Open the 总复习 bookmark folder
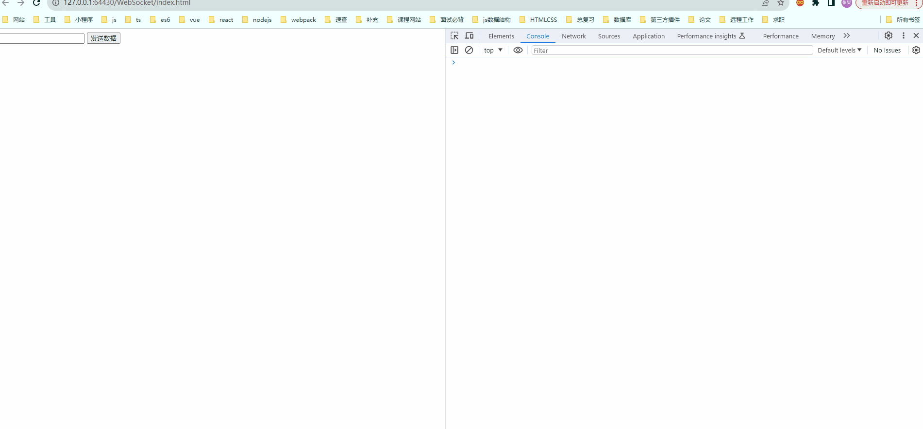The image size is (923, 429). point(581,19)
